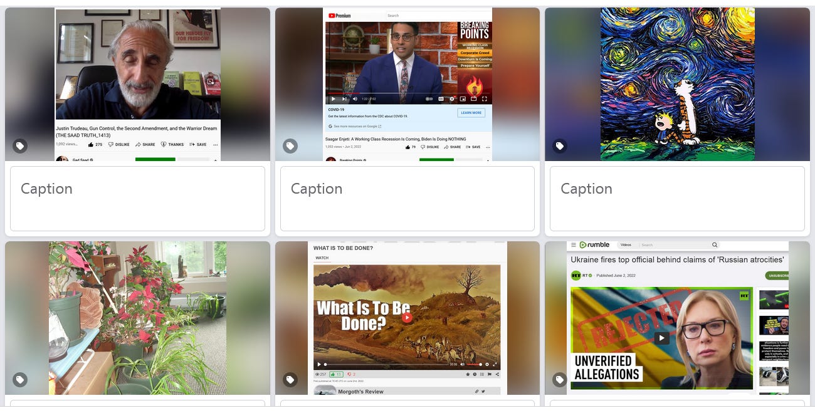
Task: Click the green like counter showing 13
Action: click(x=336, y=374)
